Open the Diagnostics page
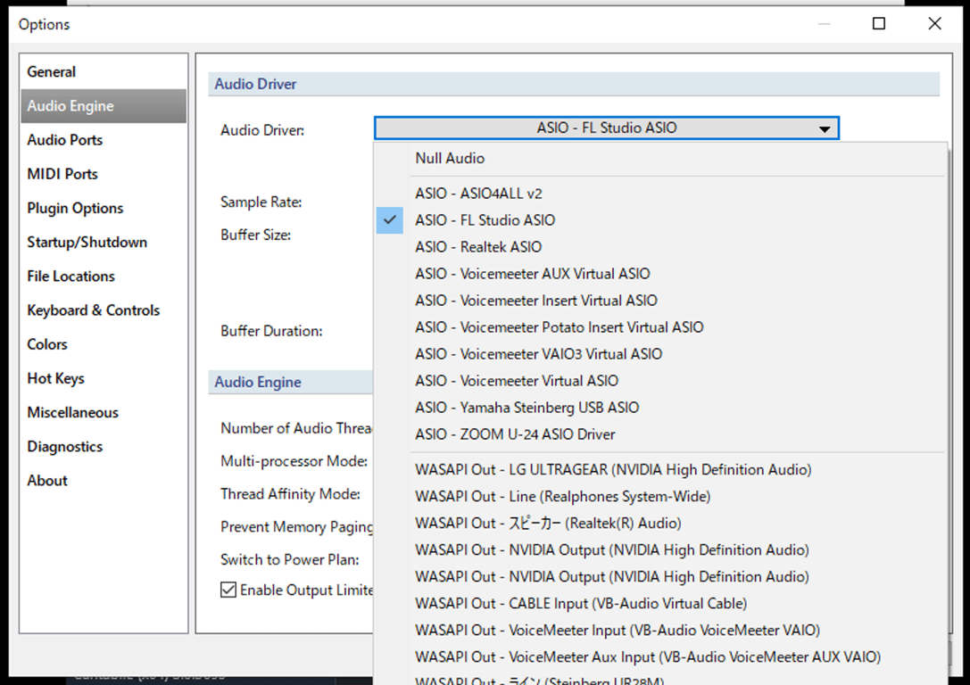The image size is (970, 685). tap(104, 446)
